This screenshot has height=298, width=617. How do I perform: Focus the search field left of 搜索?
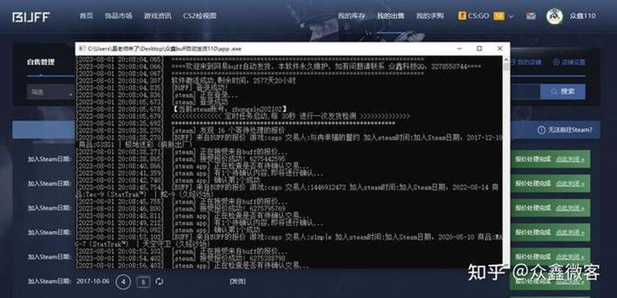(x=525, y=92)
